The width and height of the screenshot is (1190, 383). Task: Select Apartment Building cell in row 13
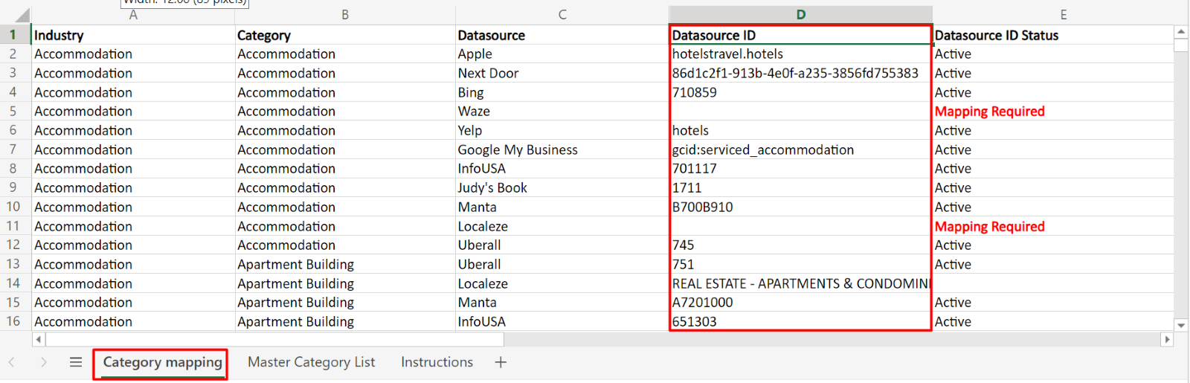[x=345, y=264]
